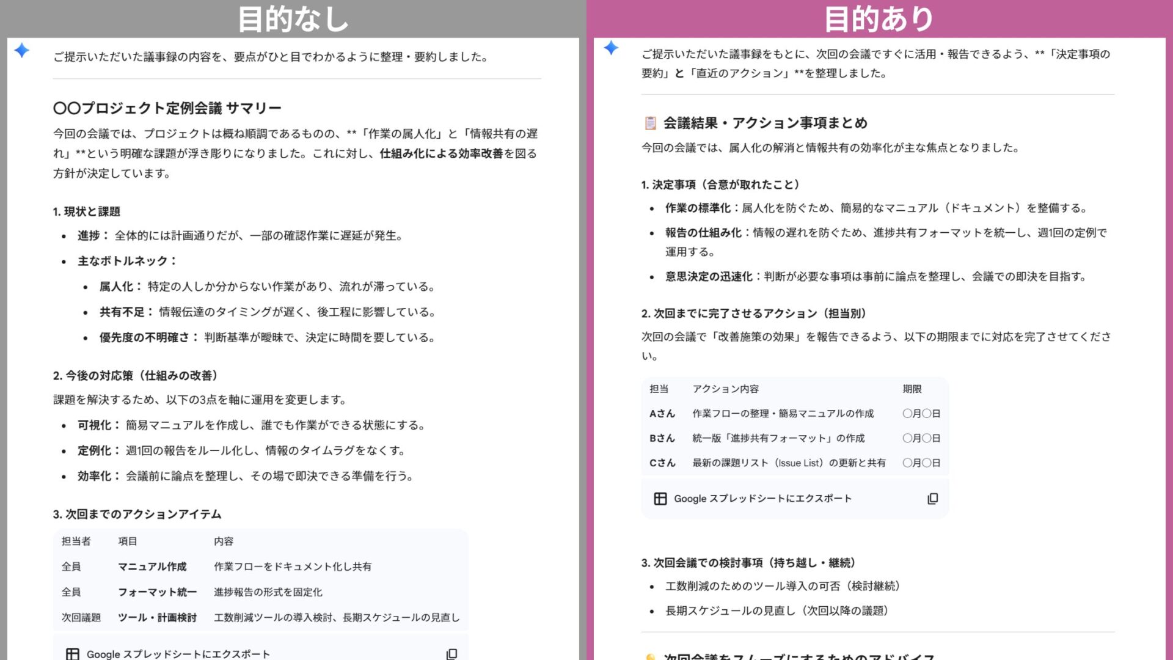Click the spreadsheet grid icon in left export bar

coord(73,653)
